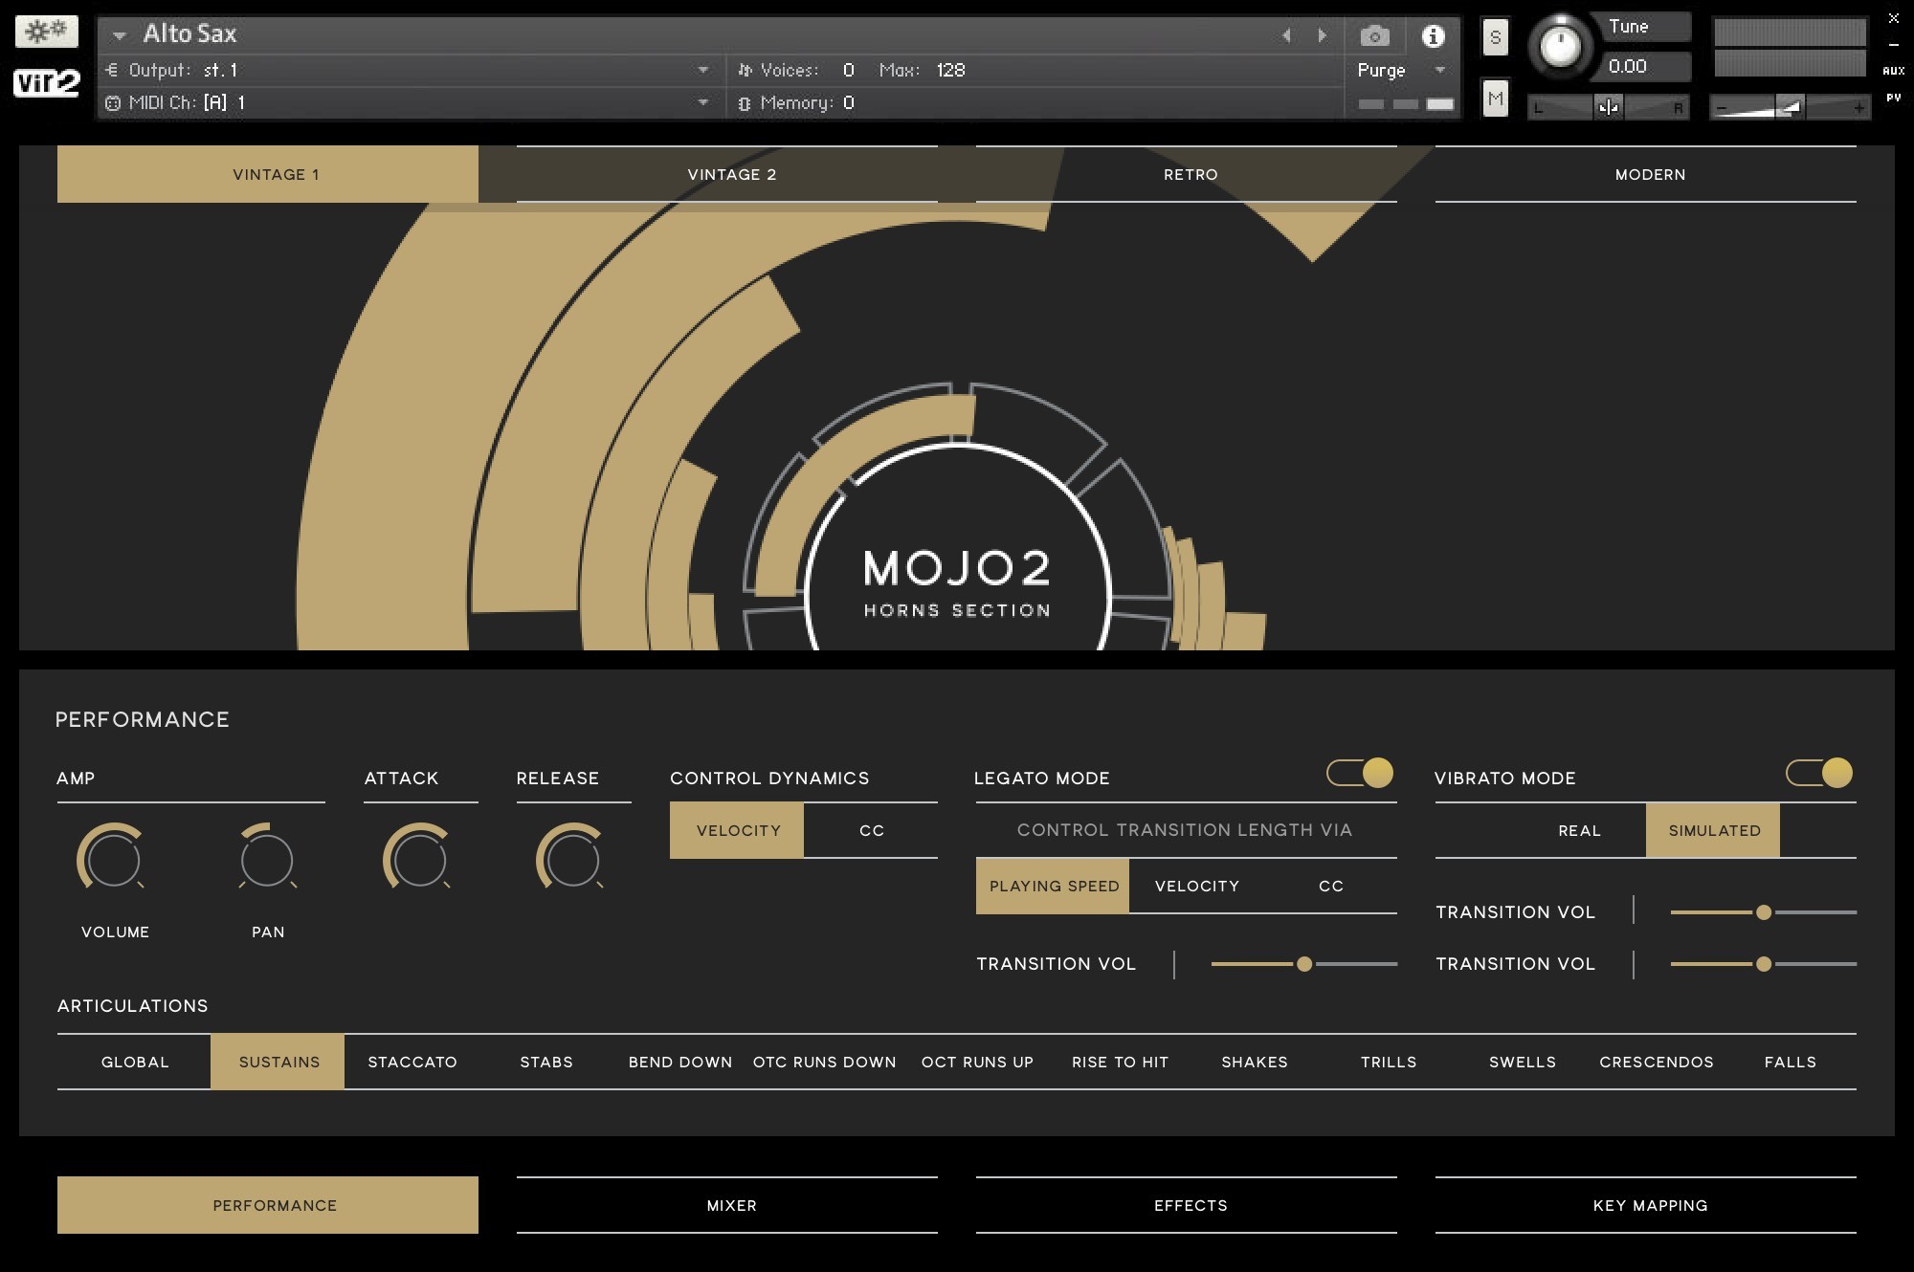Toggle the AUX panel button
This screenshot has height=1272, width=1914.
click(x=1893, y=71)
